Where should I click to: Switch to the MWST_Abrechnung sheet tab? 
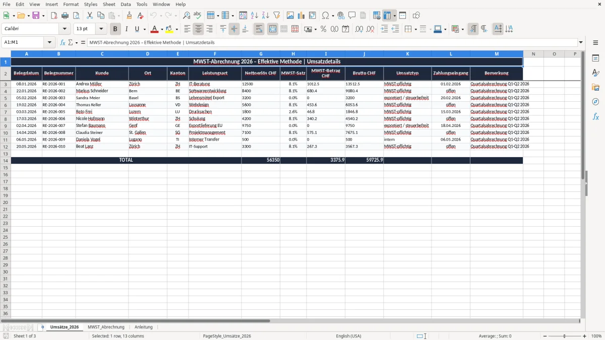pyautogui.click(x=106, y=327)
